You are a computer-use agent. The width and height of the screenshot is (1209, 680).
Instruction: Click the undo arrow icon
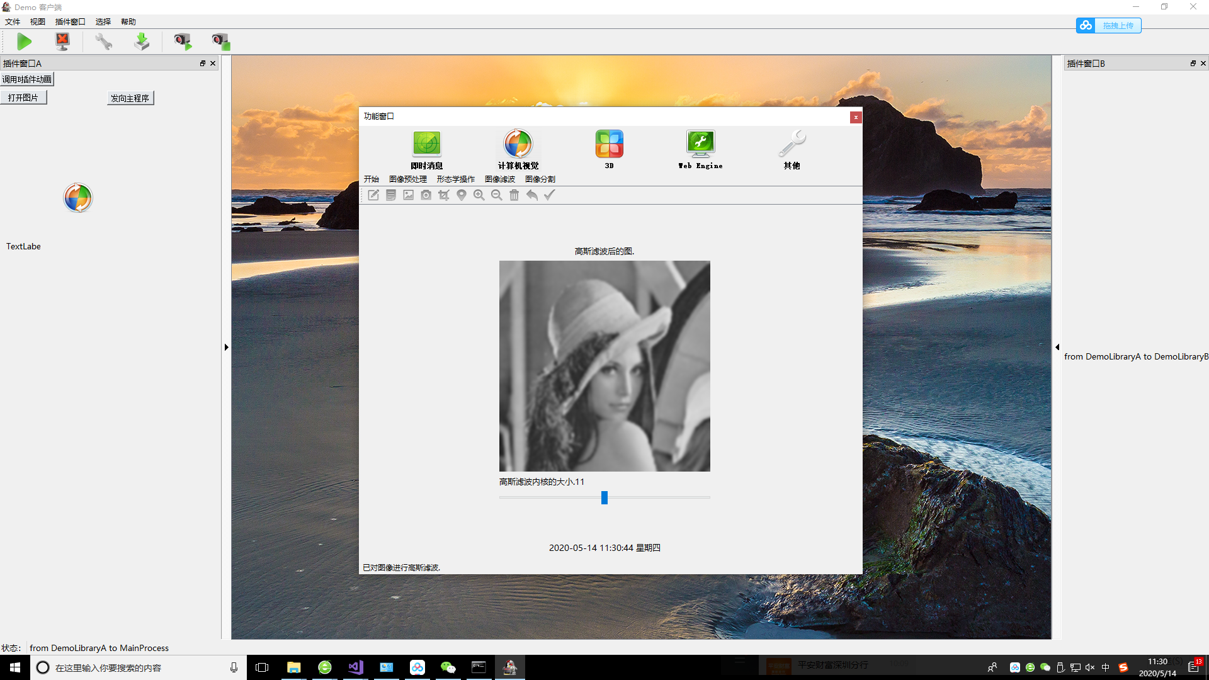(532, 195)
